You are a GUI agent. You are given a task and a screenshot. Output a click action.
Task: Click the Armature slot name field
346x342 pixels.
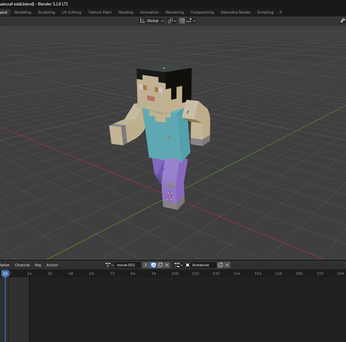pos(200,265)
